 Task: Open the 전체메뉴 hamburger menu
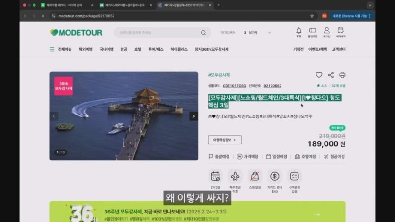click(52, 49)
